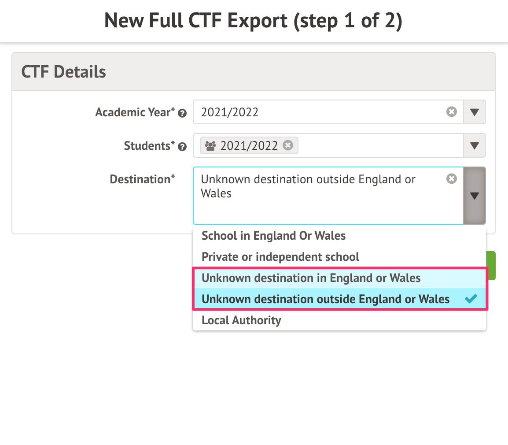Click the Students help question icon
The width and height of the screenshot is (508, 445).
point(182,147)
